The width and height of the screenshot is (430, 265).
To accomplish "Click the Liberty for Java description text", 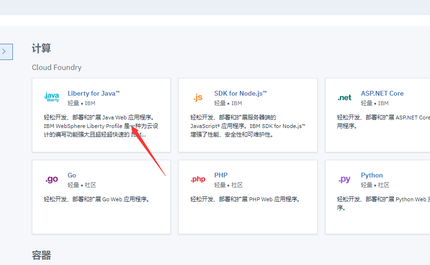I will pyautogui.click(x=101, y=126).
